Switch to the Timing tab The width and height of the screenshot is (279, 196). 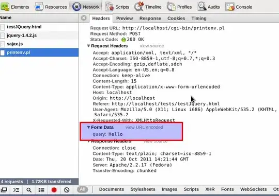[199, 18]
